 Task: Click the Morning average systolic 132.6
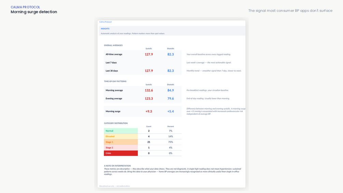coord(149,90)
